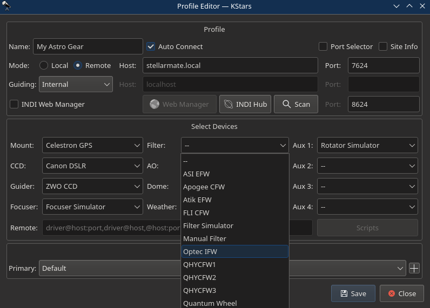430x308 pixels.
Task: Click the profile Name text field
Action: point(88,46)
